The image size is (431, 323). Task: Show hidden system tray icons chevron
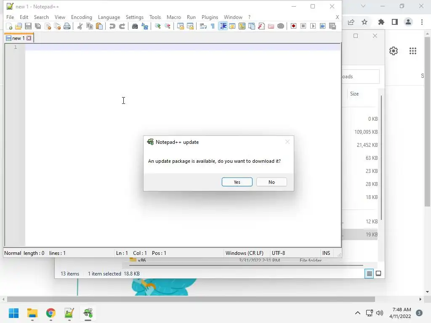pyautogui.click(x=358, y=313)
